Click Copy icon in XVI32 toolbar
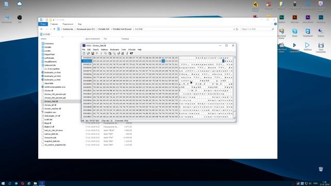 [x=106, y=53]
